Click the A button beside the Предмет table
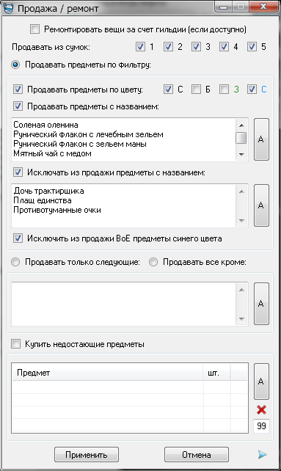Image resolution: width=281 pixels, height=471 pixels. 261,381
